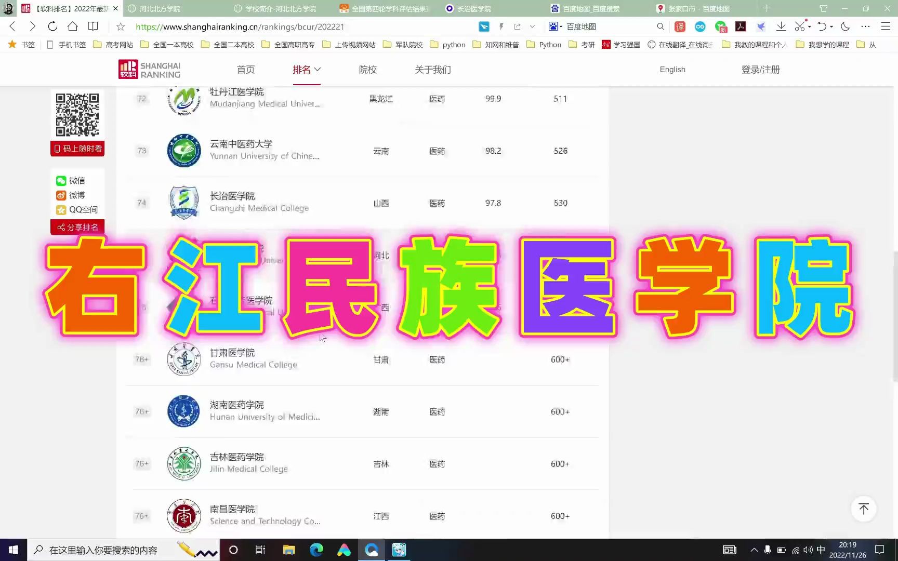Switch site language to English
The width and height of the screenshot is (898, 561).
coord(672,70)
